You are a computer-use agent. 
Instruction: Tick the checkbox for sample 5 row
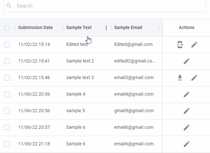7,111
